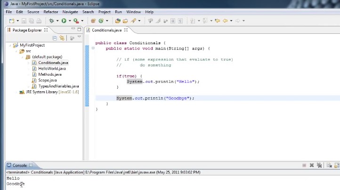Click the New Java Class icon
Screen dimensions: 340x190
pos(101,21)
